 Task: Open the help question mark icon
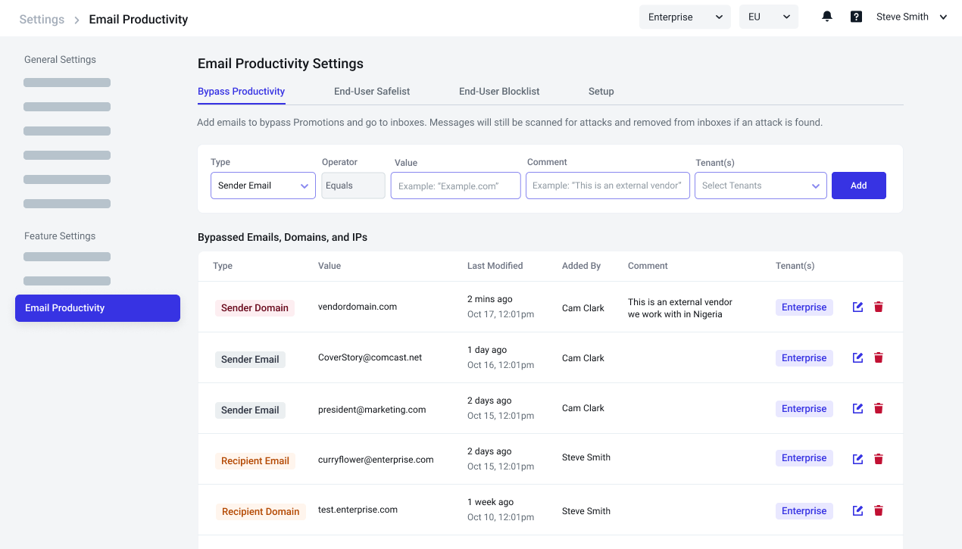(856, 17)
